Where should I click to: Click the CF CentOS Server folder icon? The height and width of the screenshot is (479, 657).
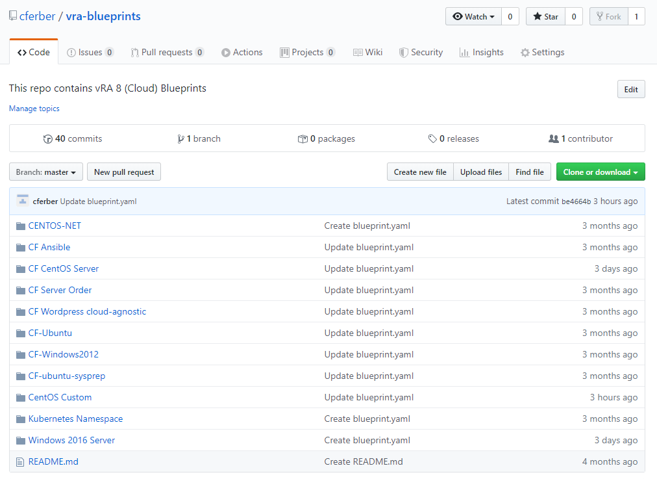click(x=21, y=269)
